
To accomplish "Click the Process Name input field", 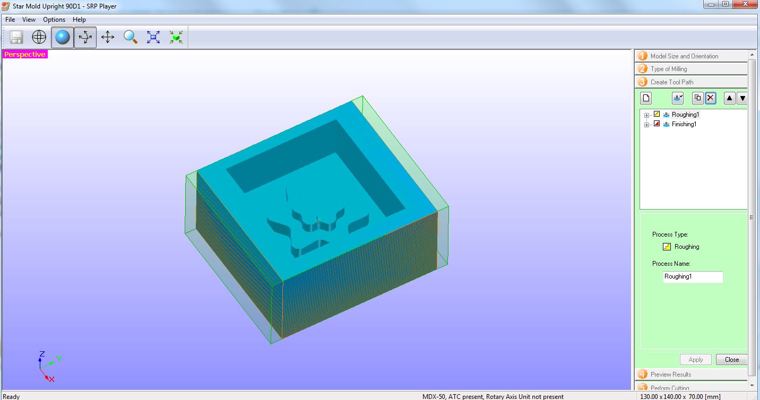I will 693,277.
